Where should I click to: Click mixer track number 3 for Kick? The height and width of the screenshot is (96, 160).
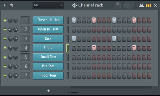(x=25, y=39)
